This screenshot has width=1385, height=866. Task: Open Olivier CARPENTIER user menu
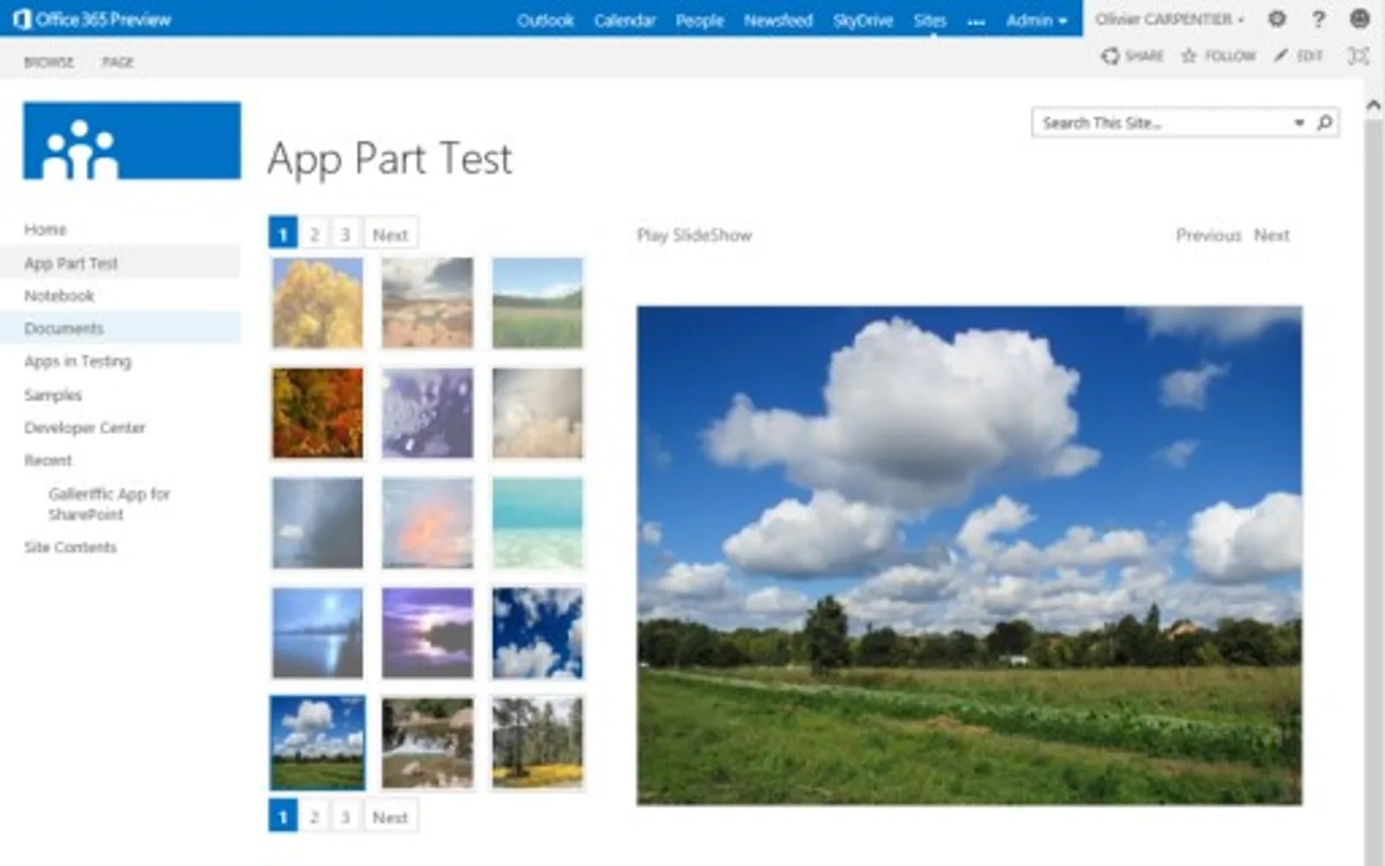pos(1169,19)
